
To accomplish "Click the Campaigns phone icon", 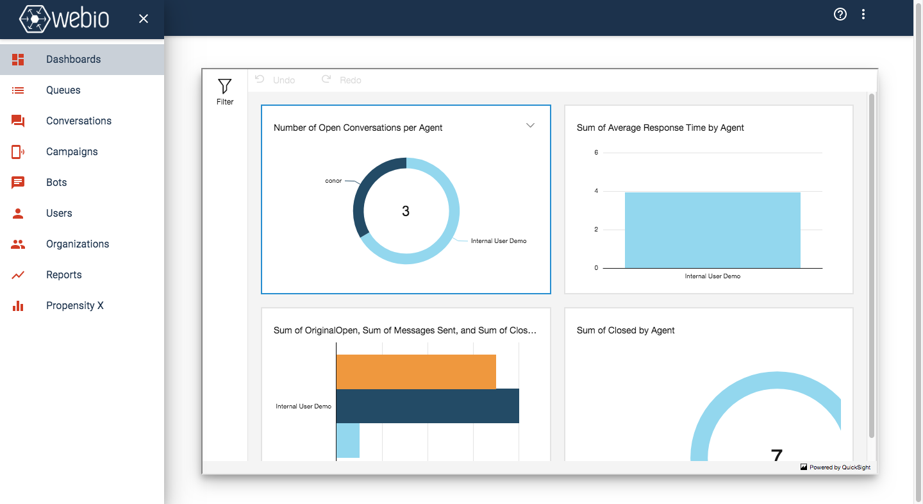I will 18,152.
